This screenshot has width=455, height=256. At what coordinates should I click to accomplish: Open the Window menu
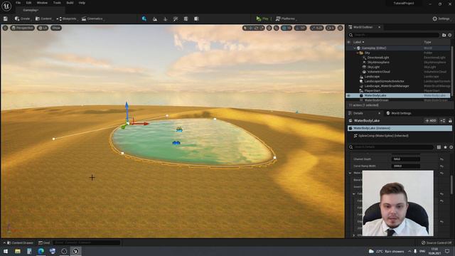tap(42, 3)
